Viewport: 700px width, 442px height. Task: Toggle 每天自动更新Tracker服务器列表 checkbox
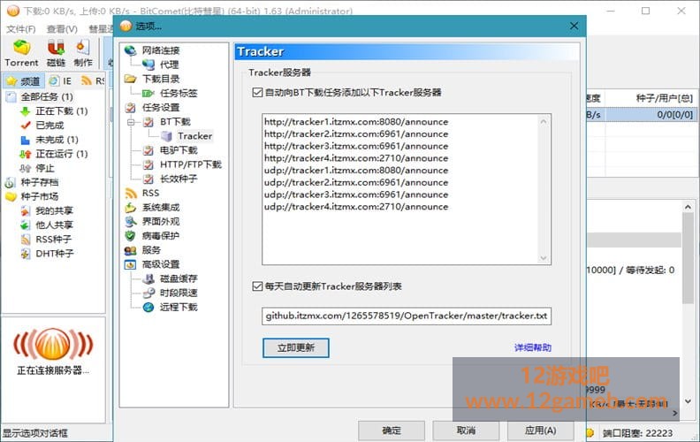tap(257, 286)
